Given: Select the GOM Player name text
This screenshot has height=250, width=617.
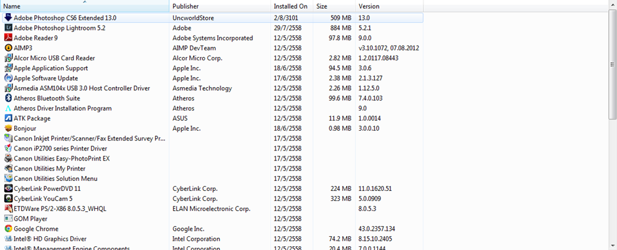Looking at the screenshot, I should (31, 219).
